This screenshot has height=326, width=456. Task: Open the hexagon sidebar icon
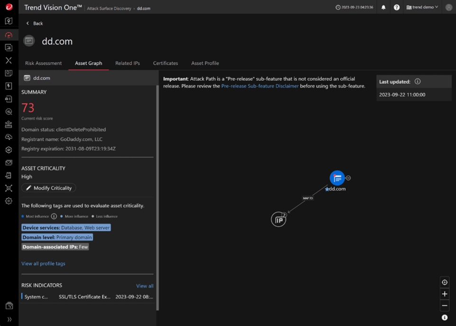[9, 150]
